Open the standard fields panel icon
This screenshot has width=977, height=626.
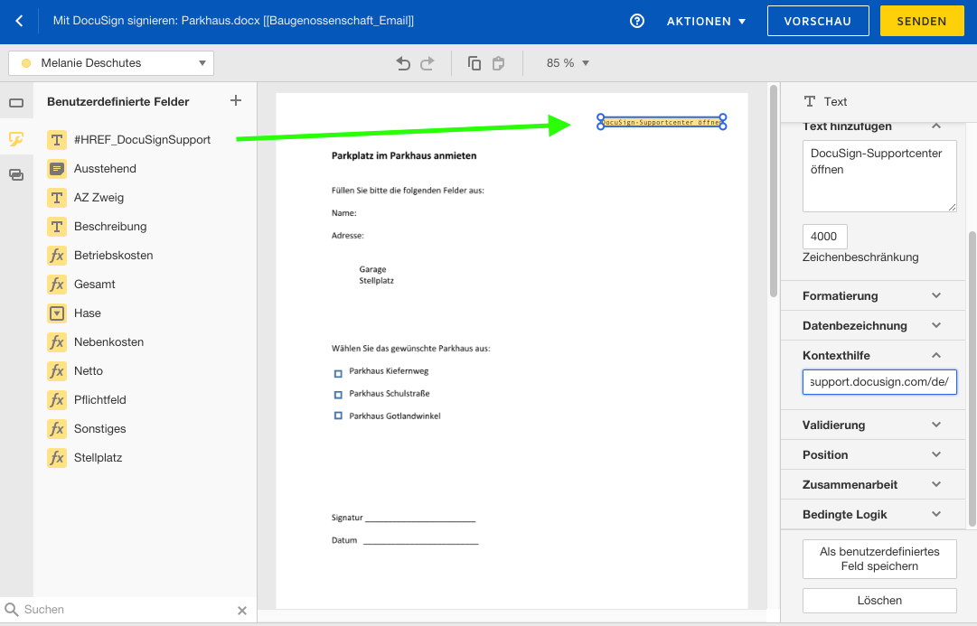point(16,103)
